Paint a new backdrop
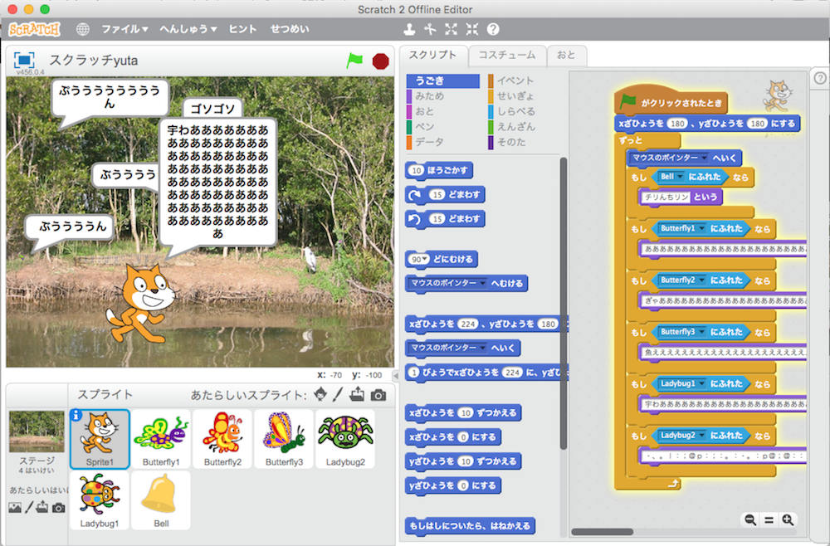The height and width of the screenshot is (546, 830). click(x=29, y=507)
